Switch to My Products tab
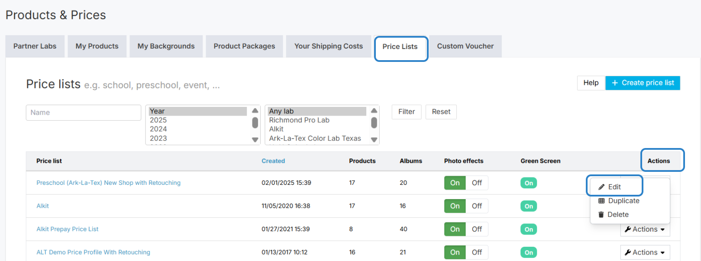 point(97,46)
